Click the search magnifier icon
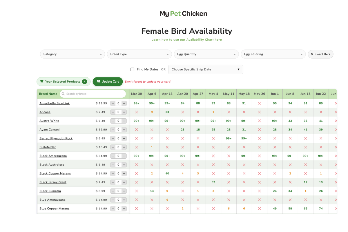 click(63, 94)
